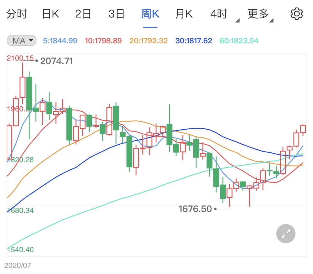Click the 2100.15 axis label
Screen dimensions: 313x274
pyautogui.click(x=20, y=58)
